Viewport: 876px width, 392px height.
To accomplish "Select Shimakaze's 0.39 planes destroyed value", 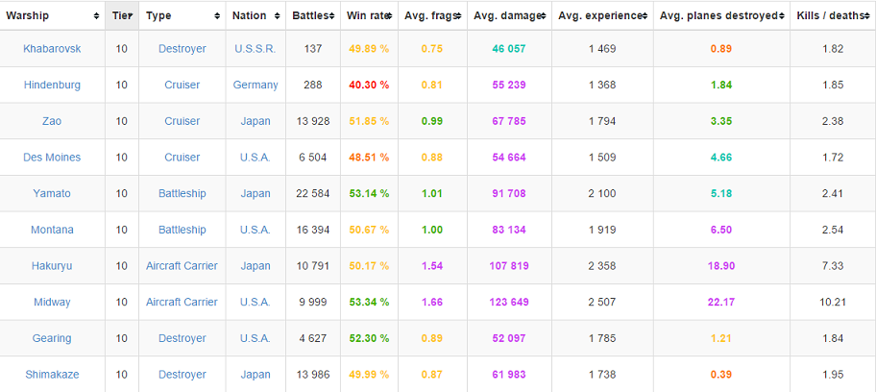I will (x=721, y=375).
